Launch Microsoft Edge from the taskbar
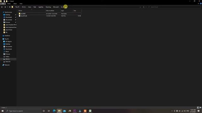 click(54, 111)
